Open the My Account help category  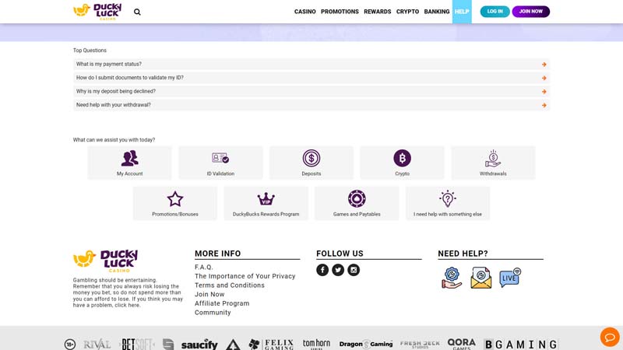point(129,163)
